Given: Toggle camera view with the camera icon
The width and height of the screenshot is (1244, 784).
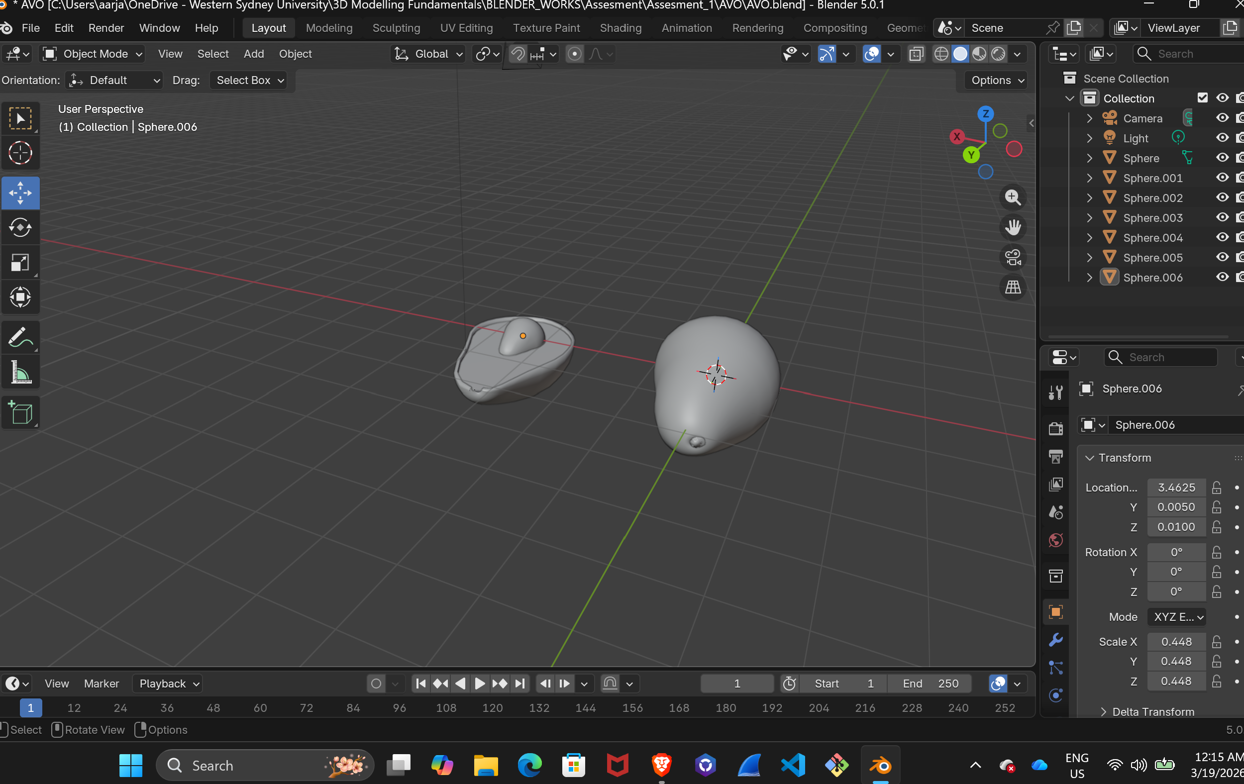Looking at the screenshot, I should pos(1013,257).
